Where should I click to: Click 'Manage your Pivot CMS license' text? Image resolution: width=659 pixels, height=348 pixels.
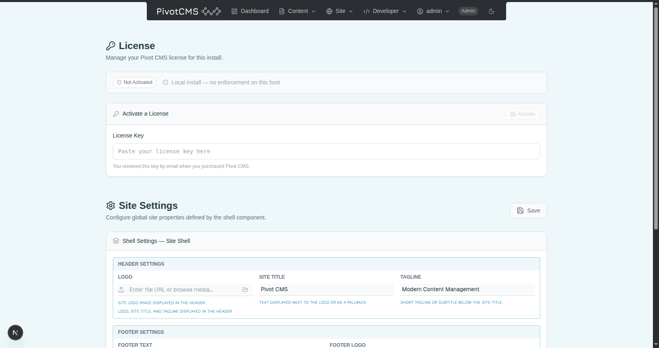(164, 58)
